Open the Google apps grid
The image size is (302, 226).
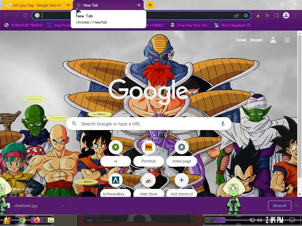(x=287, y=40)
